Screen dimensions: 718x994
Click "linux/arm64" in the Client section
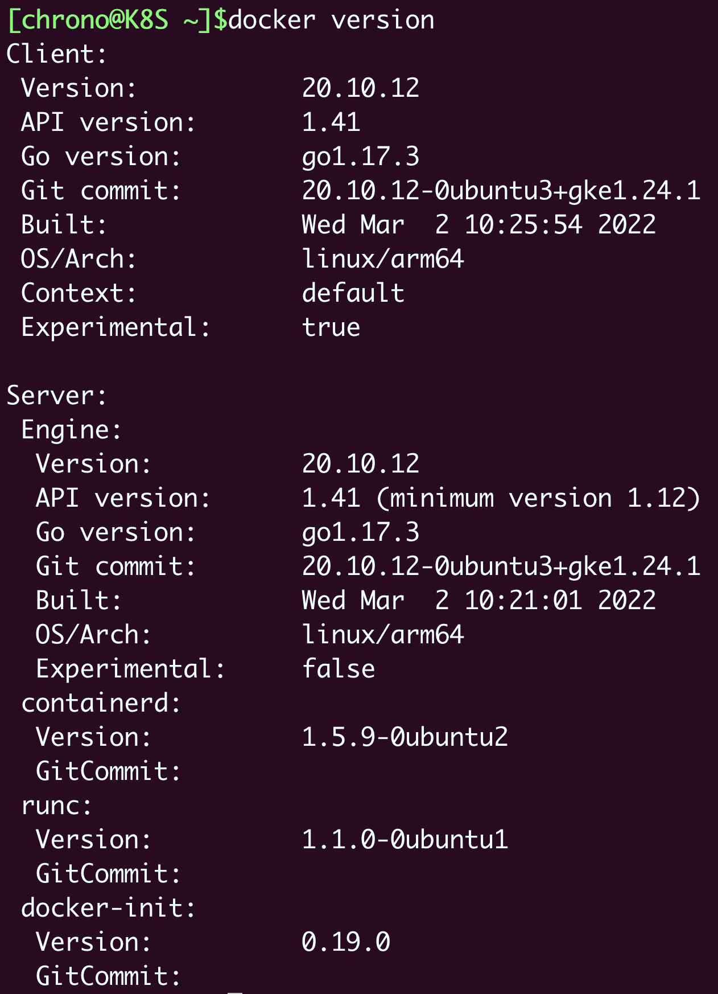click(x=382, y=260)
